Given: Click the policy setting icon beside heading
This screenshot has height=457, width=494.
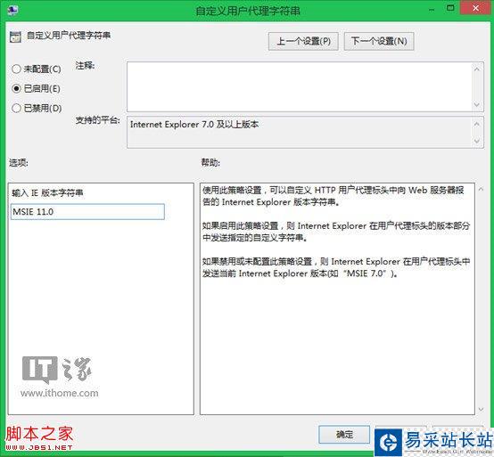Looking at the screenshot, I should click(x=15, y=37).
